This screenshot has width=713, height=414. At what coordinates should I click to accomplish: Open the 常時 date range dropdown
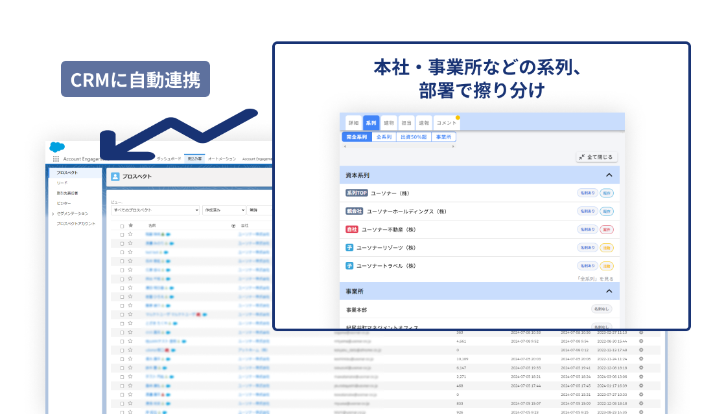(x=260, y=210)
